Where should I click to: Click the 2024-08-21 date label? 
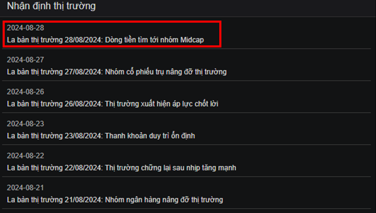(x=25, y=188)
